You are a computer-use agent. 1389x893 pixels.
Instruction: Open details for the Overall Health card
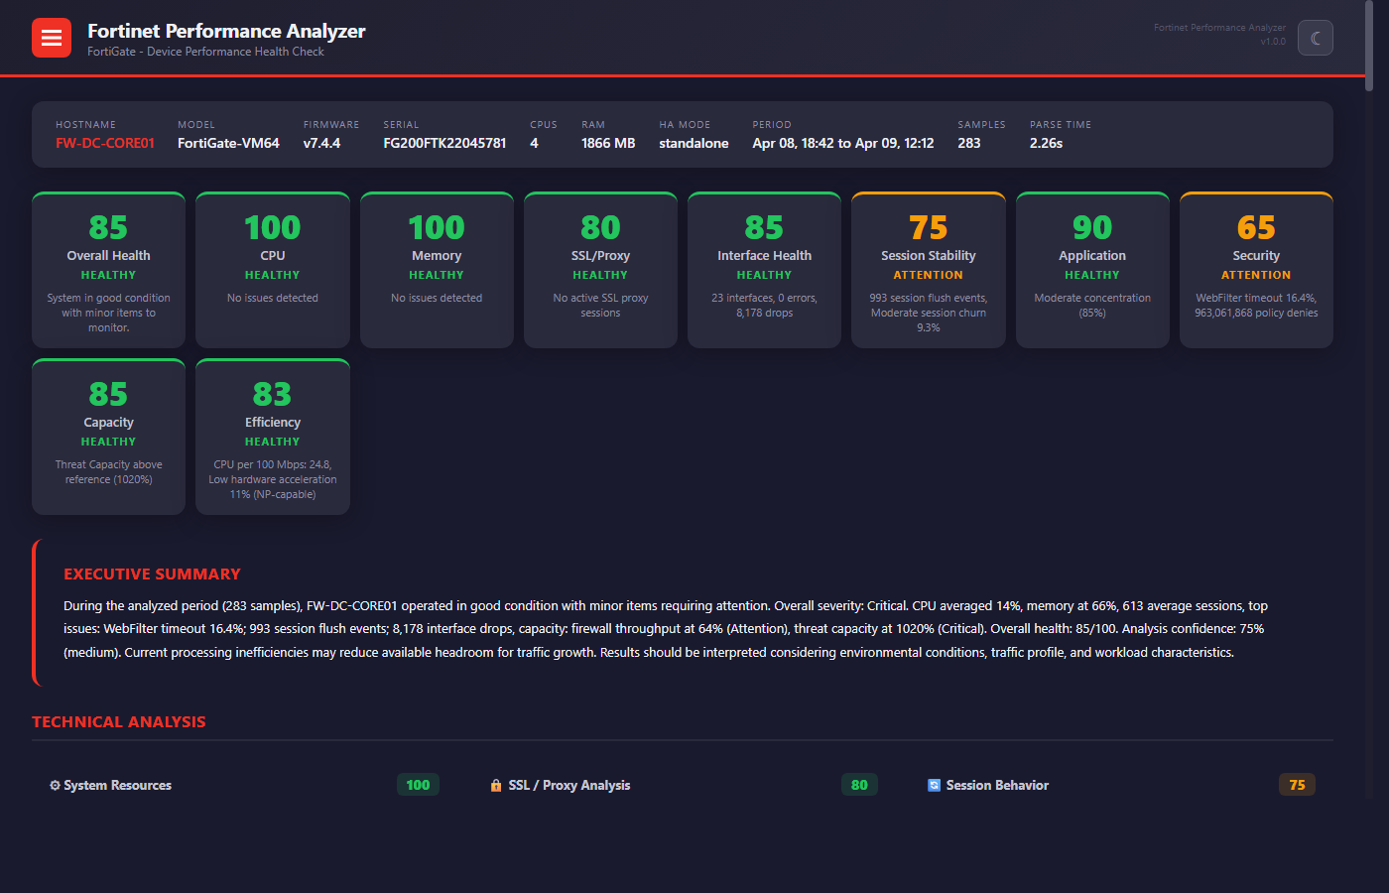[108, 269]
